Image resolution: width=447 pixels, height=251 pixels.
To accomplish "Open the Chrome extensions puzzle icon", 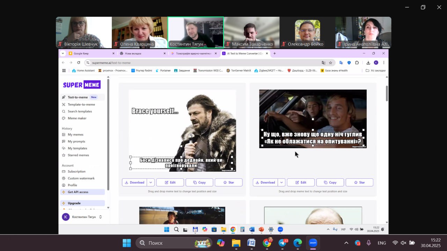I will click(x=357, y=63).
